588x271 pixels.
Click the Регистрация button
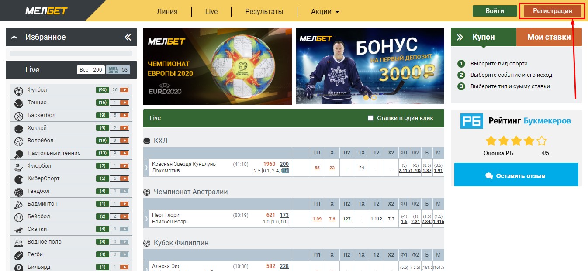552,11
